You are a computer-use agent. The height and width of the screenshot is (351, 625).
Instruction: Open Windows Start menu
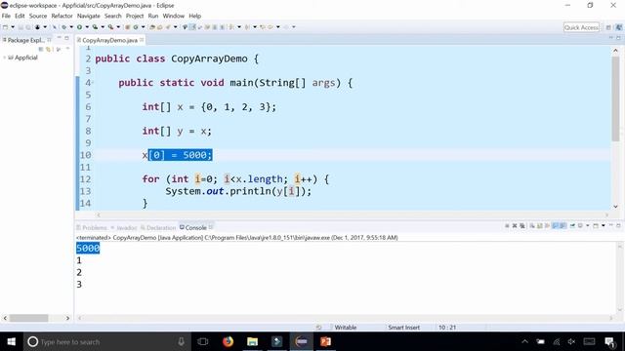(11, 341)
